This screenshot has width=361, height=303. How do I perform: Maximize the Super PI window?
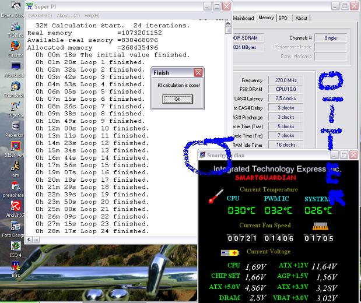coord(216,6)
